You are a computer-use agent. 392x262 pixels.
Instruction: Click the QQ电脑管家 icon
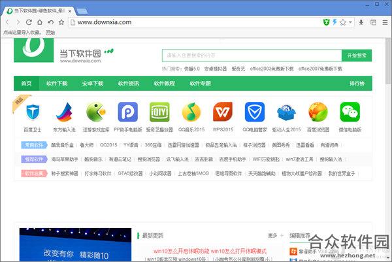(x=255, y=112)
